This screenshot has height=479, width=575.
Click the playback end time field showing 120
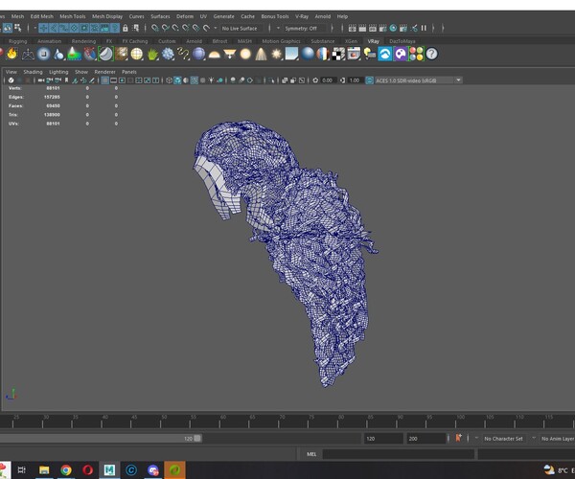tap(382, 439)
